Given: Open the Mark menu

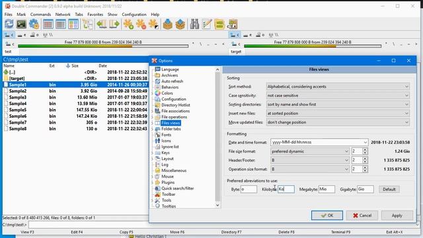Looking at the screenshot, I should coord(21,15).
